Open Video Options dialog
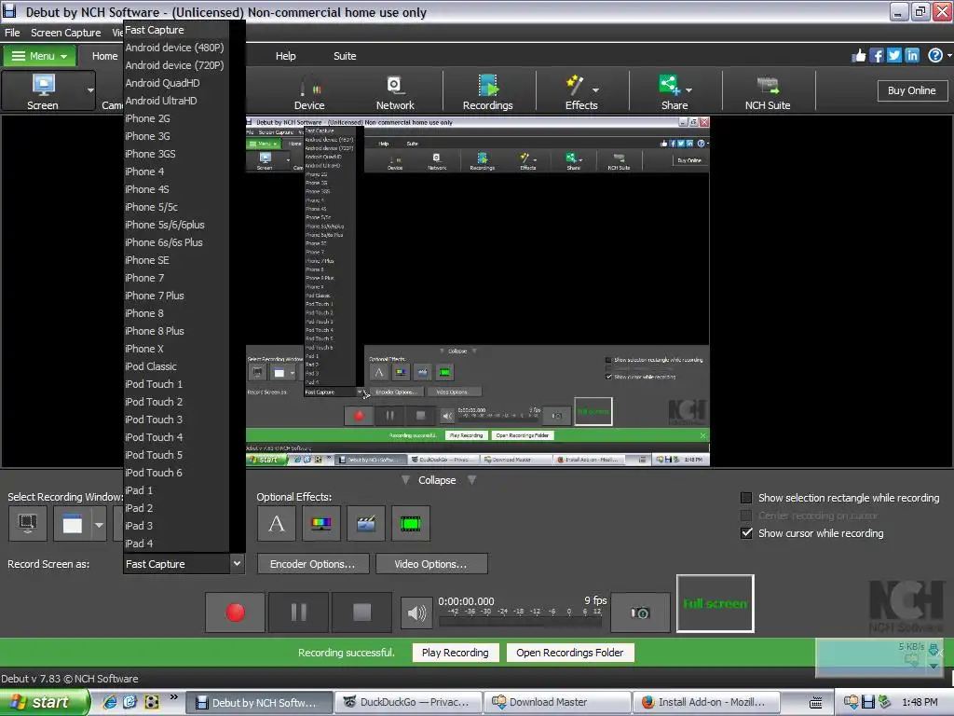 430,564
